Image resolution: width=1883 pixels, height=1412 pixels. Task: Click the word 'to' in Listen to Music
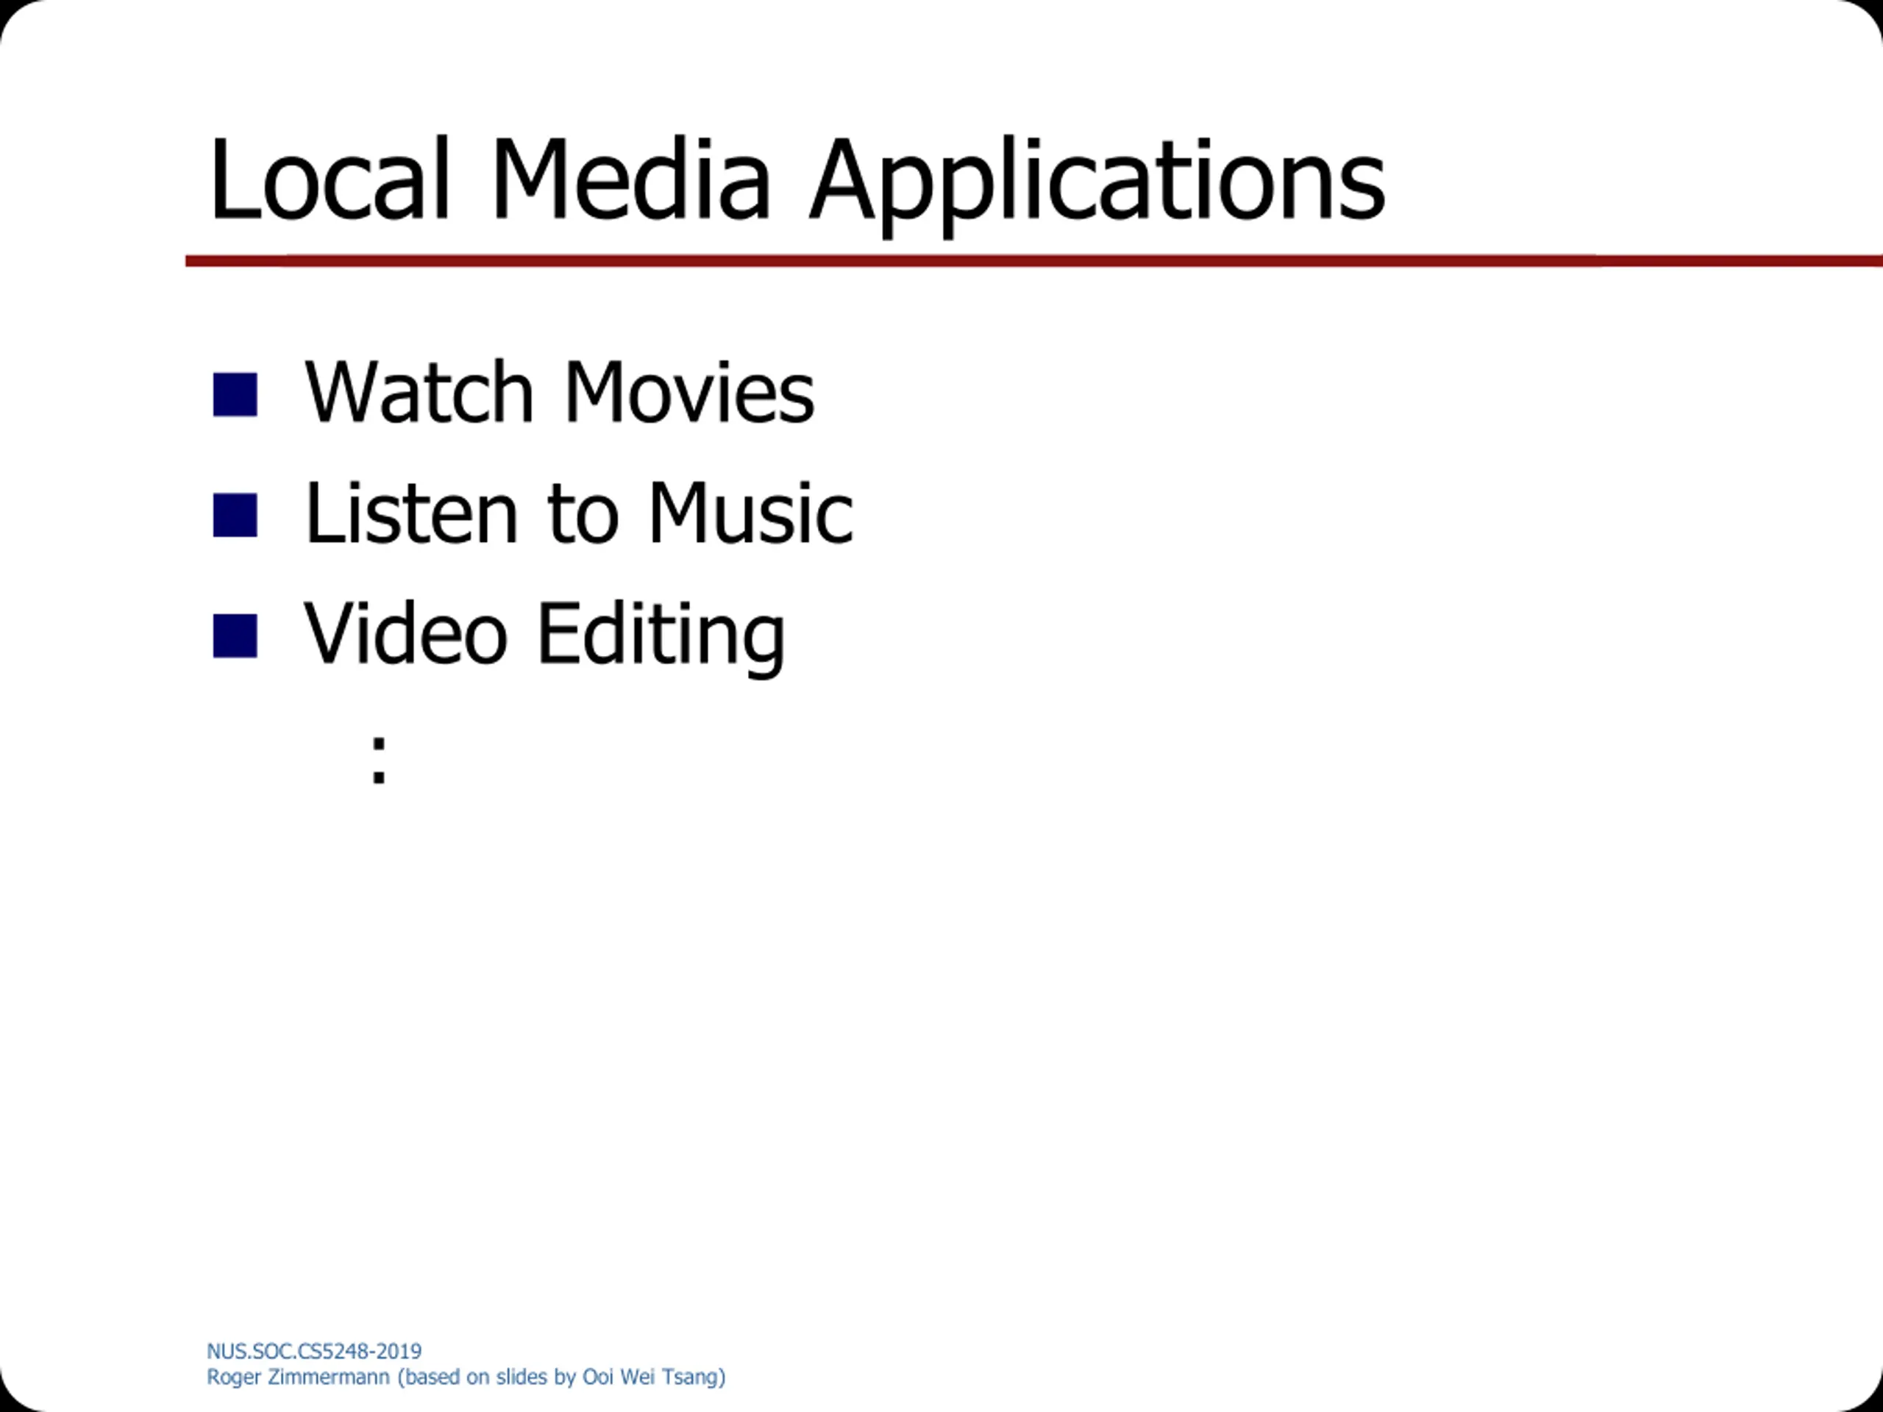point(583,514)
